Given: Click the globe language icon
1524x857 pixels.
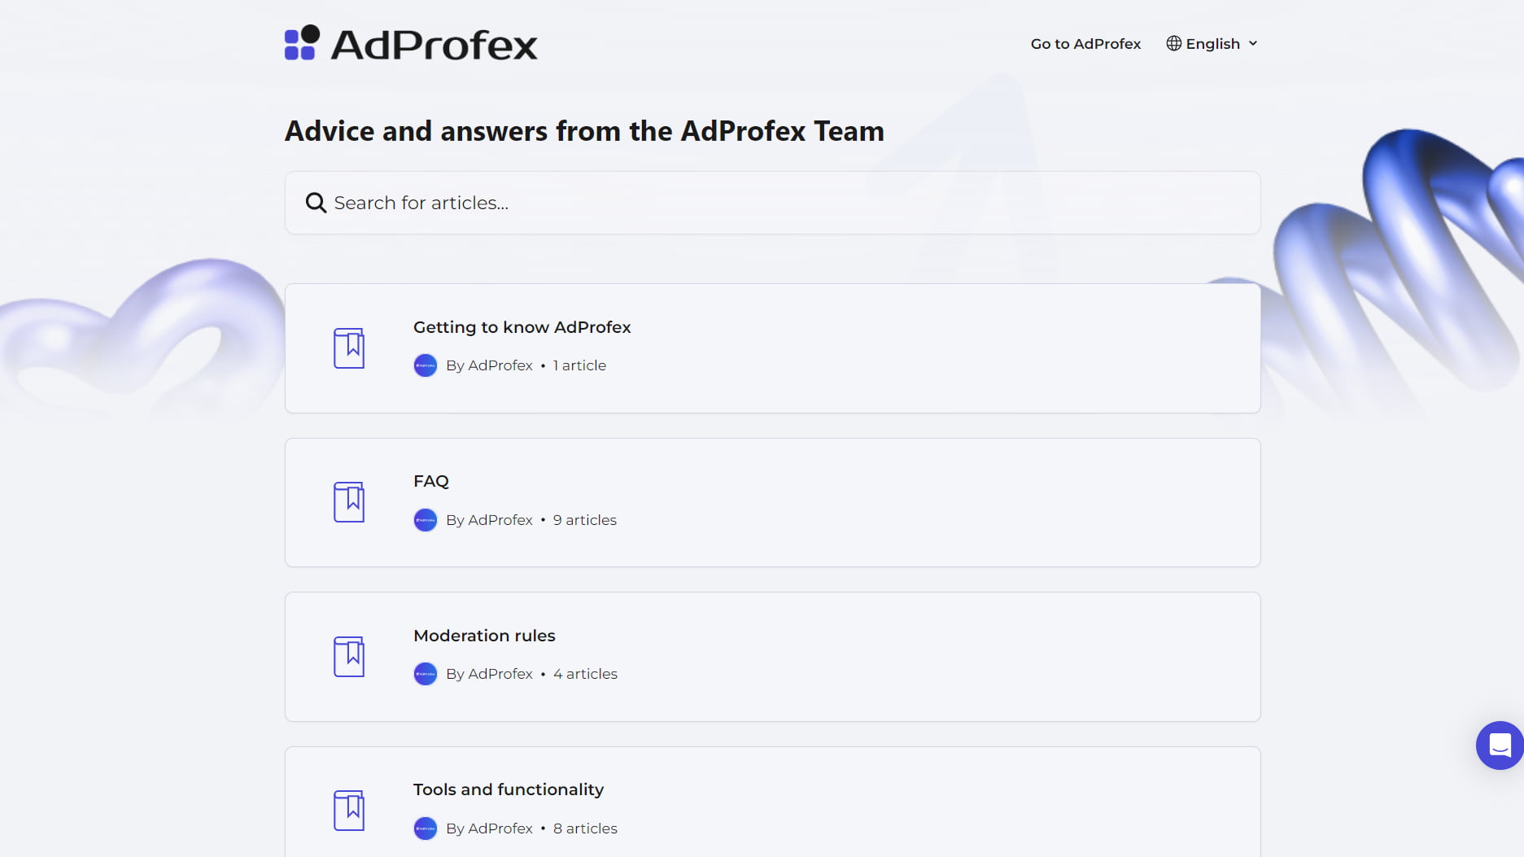Looking at the screenshot, I should pos(1173,44).
